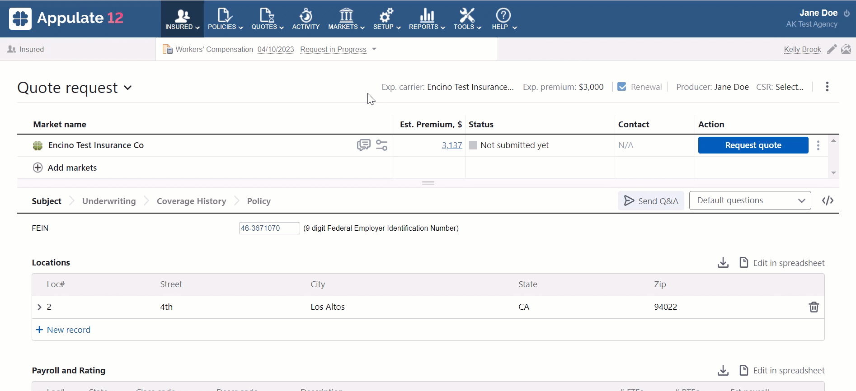Click Payroll and Rating Edit in spreadsheet
Viewport: 856px width, 391px height.
(782, 371)
